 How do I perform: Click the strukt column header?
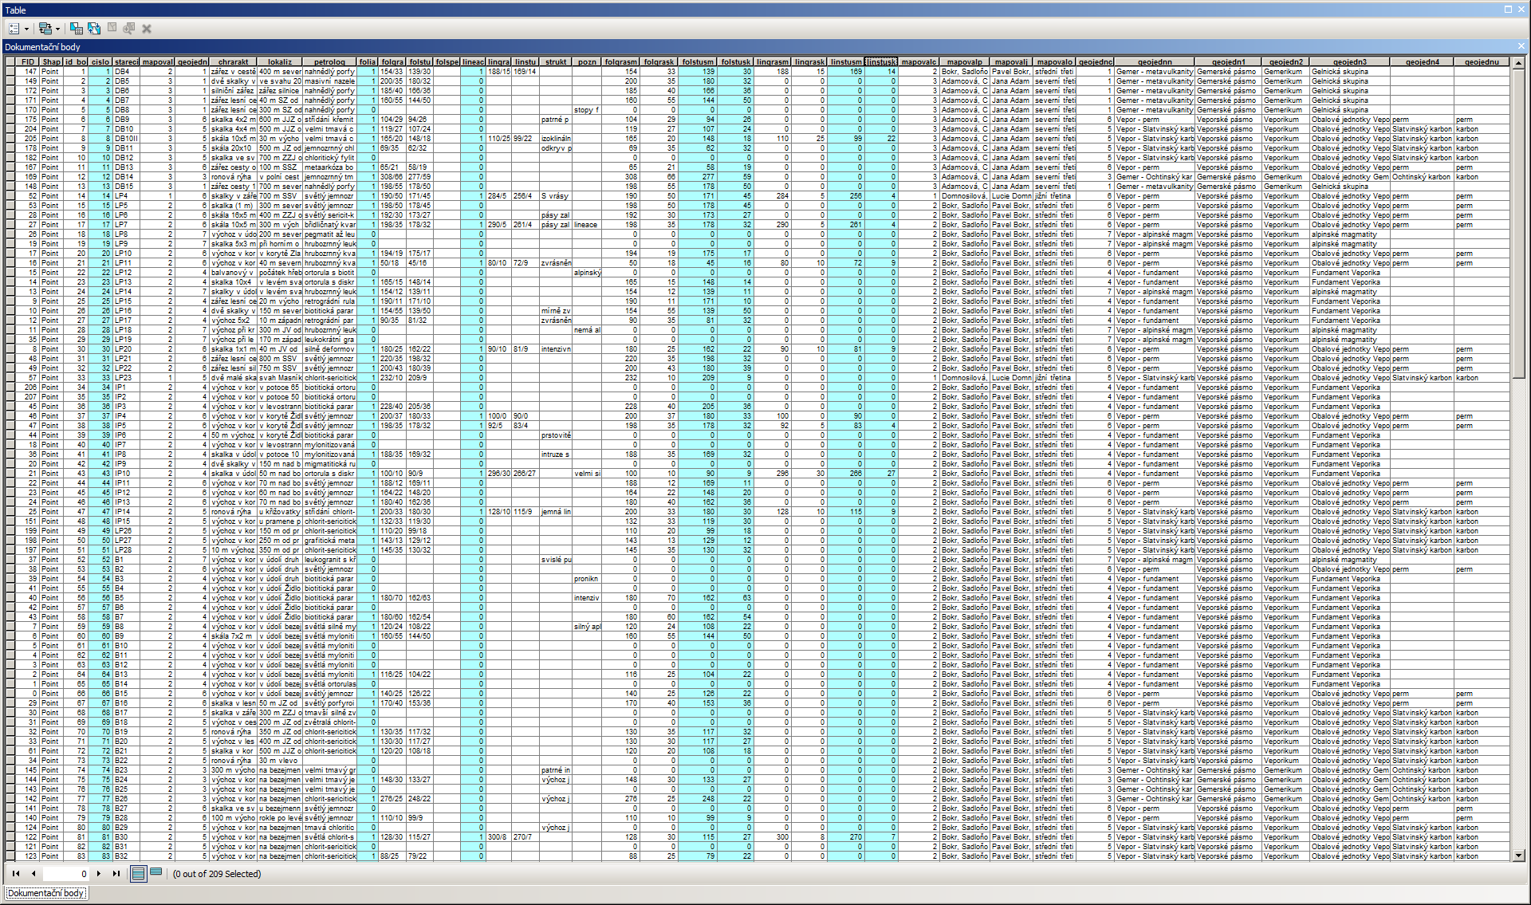pyautogui.click(x=556, y=61)
